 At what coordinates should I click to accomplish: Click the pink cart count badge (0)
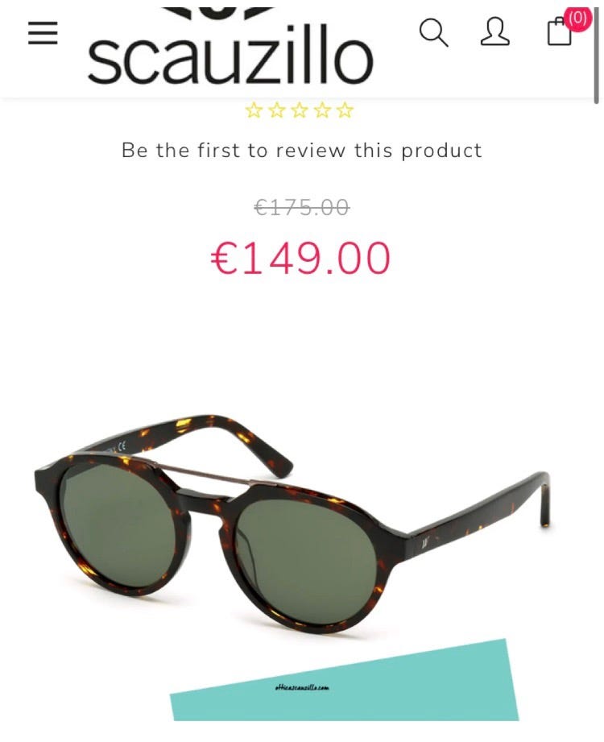pos(578,19)
